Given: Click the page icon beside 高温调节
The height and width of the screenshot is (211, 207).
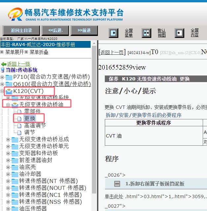Looking at the screenshot, I should (x=19, y=126).
